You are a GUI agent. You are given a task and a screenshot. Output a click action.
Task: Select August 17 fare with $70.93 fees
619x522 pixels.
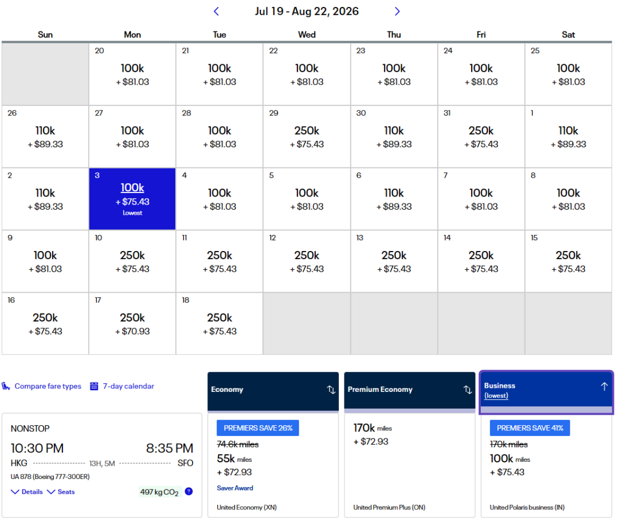point(132,323)
